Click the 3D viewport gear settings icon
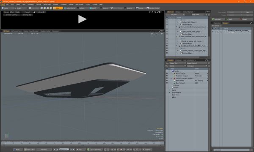The width and height of the screenshot is (254, 152). (162, 34)
